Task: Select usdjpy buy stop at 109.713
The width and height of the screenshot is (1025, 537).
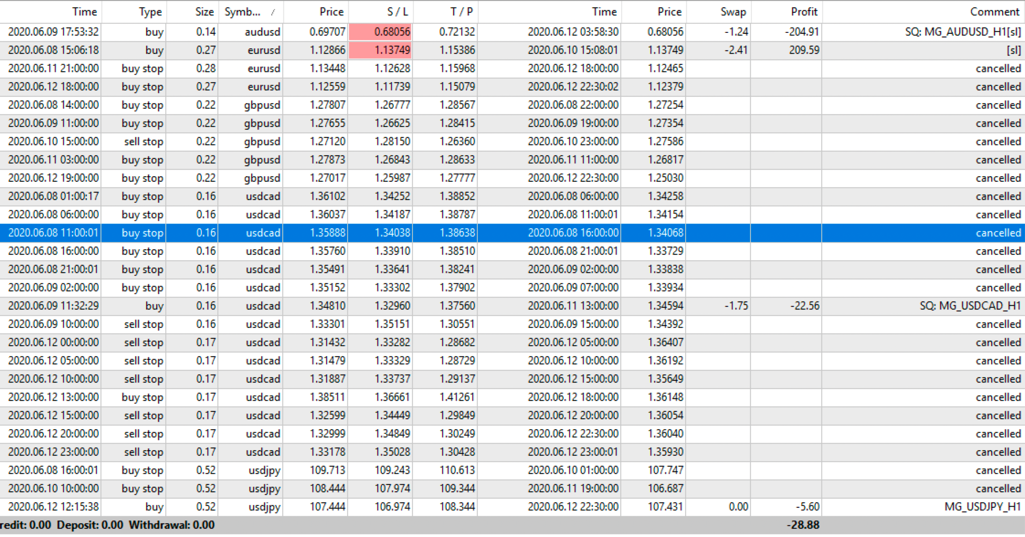Action: pos(327,470)
